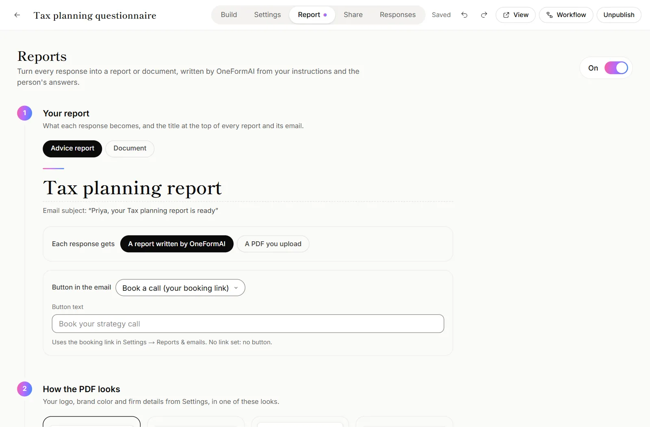650x427 pixels.
Task: Redo the last change
Action: tap(484, 15)
